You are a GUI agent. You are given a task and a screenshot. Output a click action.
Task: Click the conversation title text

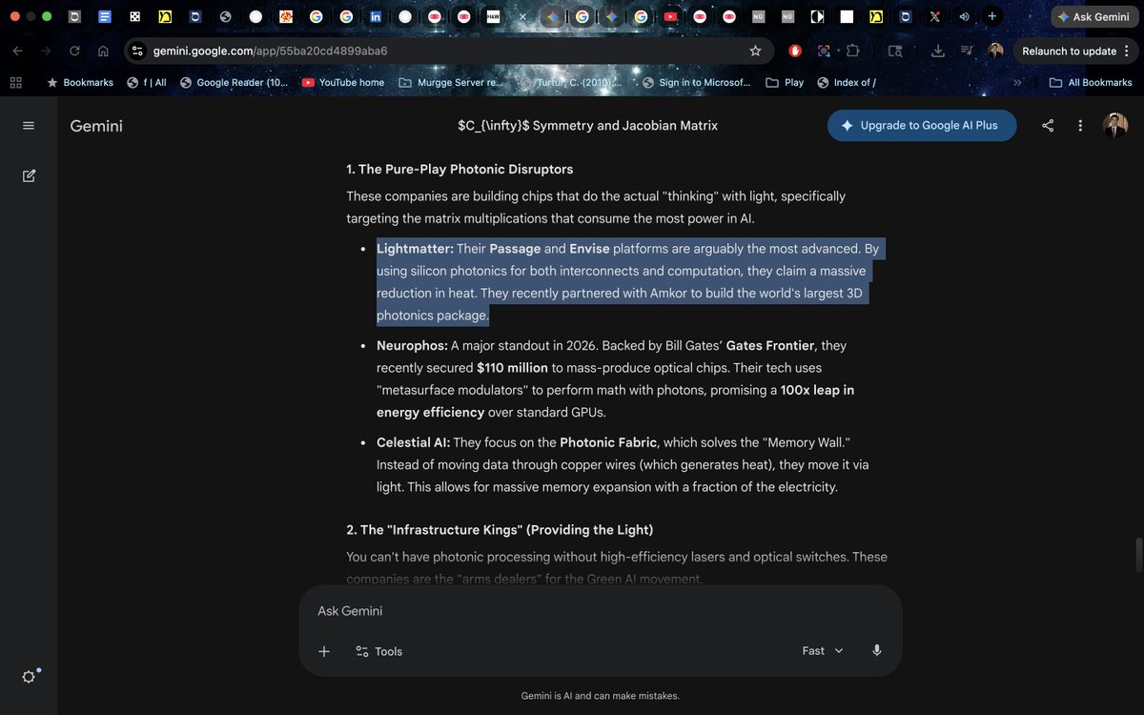pos(587,126)
